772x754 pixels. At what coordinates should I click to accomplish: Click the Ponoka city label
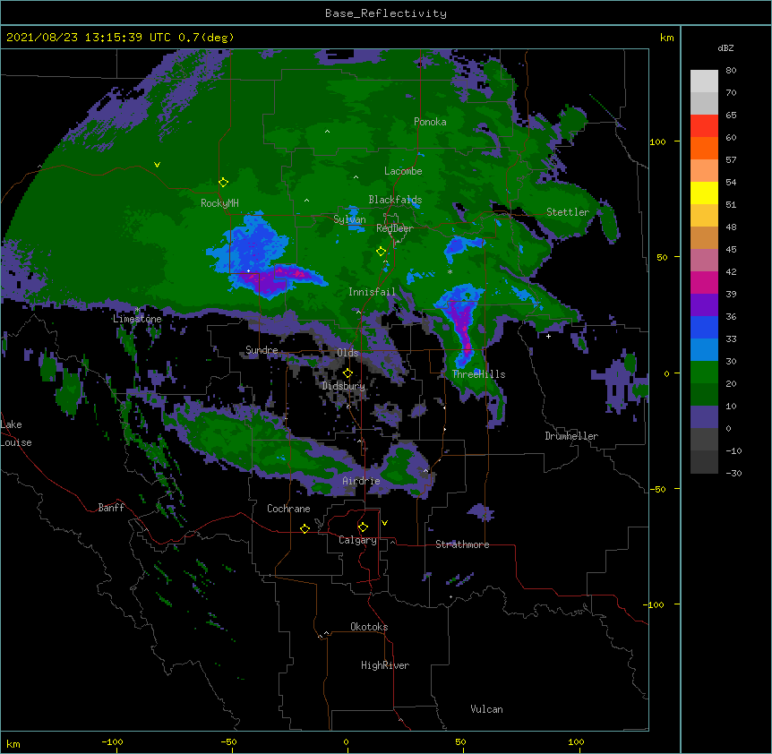pyautogui.click(x=430, y=122)
